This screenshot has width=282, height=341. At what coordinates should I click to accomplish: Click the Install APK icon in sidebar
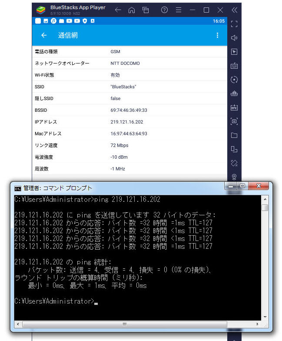click(x=234, y=107)
